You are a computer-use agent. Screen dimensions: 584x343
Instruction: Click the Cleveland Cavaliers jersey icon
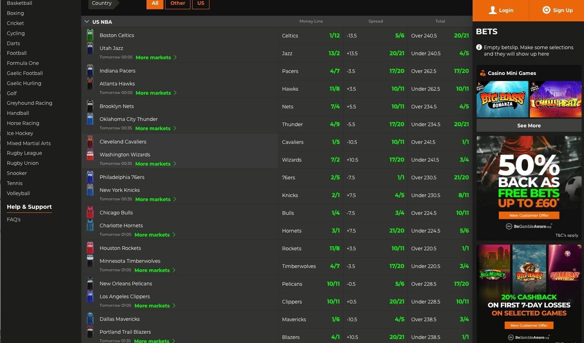90,141
